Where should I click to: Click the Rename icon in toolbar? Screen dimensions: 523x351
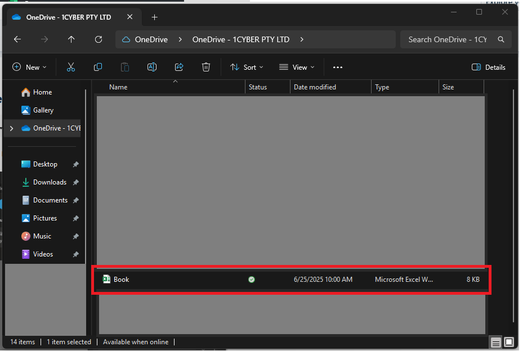152,67
